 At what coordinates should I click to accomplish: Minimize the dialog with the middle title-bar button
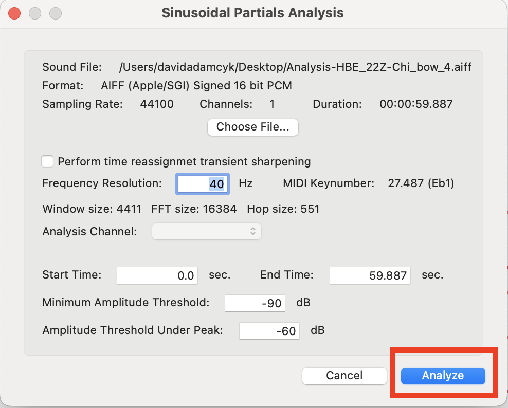[35, 13]
